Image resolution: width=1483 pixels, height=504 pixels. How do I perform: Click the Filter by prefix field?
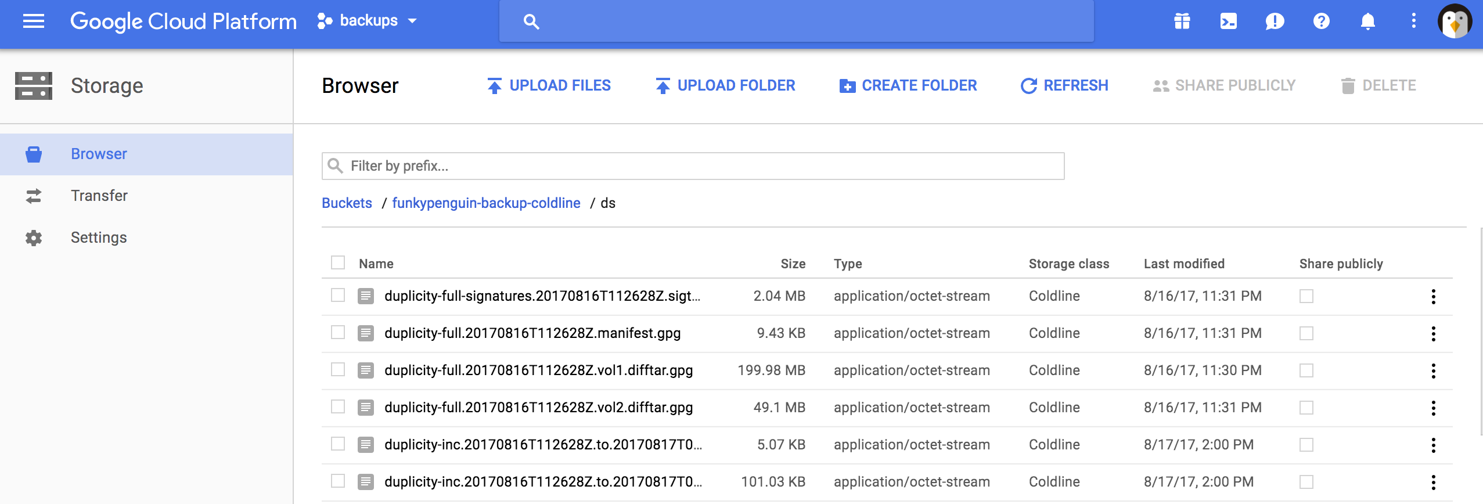[693, 166]
